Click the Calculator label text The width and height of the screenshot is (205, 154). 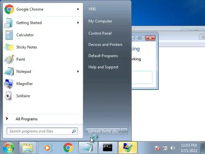tap(25, 35)
